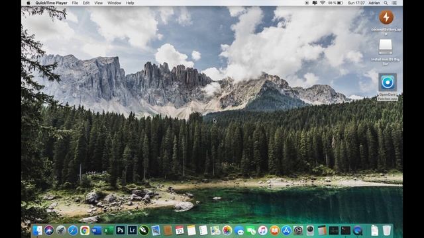Launch Photoshop from the Dock
This screenshot has width=424, height=238.
[121, 230]
